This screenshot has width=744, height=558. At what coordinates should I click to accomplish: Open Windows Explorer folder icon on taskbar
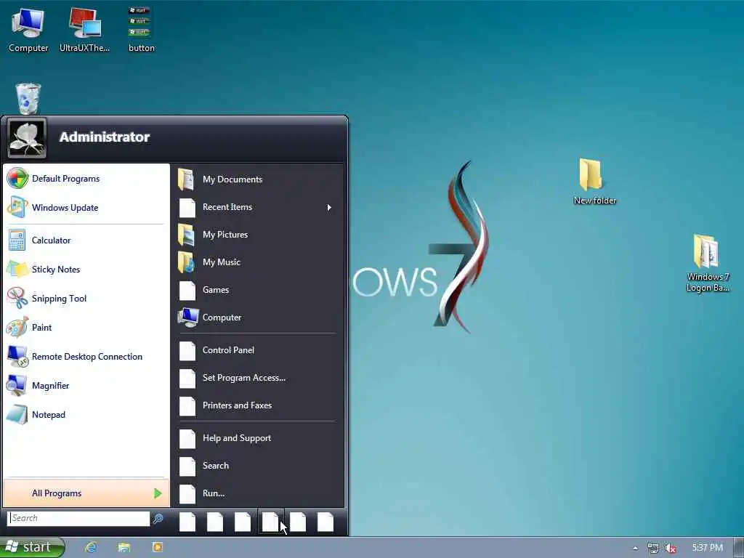124,548
